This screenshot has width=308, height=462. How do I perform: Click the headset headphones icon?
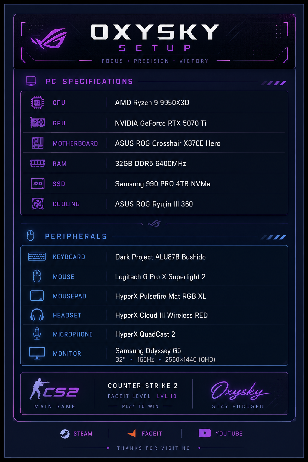pyautogui.click(x=37, y=315)
